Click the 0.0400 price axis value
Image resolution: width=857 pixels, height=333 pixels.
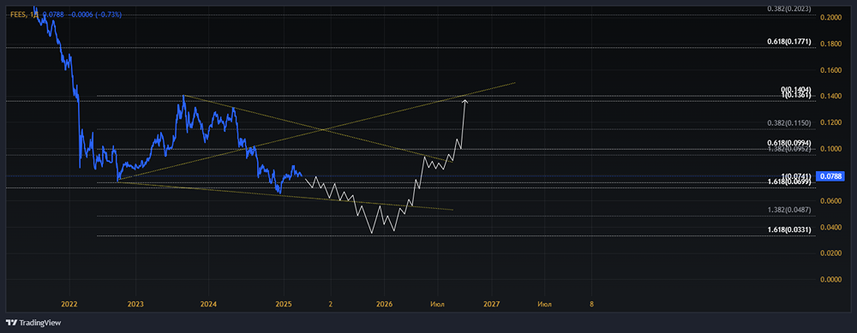830,227
